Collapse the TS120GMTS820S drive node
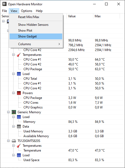This screenshot has height=168, width=125. click(x=8, y=141)
